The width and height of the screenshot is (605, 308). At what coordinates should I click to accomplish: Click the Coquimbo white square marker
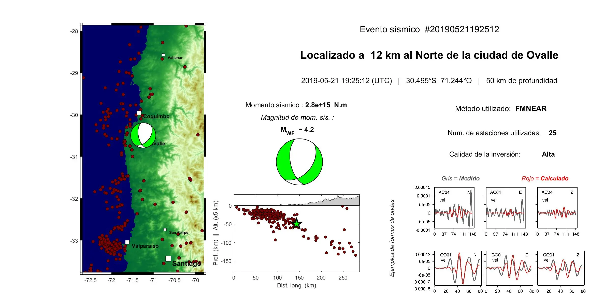pyautogui.click(x=139, y=113)
